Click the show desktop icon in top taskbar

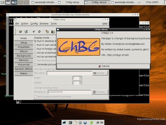point(2,2)
